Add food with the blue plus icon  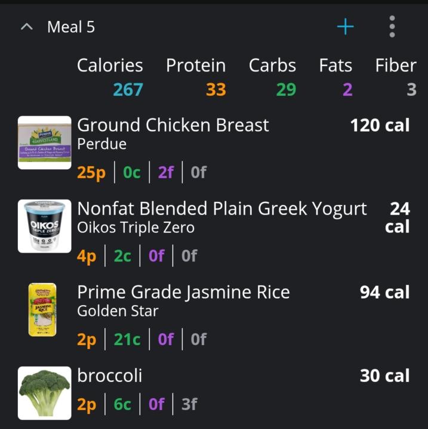[345, 27]
